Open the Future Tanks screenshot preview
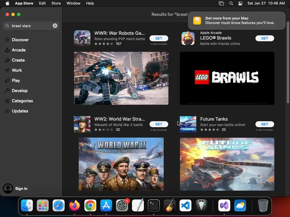This screenshot has width=290, height=217. click(227, 164)
